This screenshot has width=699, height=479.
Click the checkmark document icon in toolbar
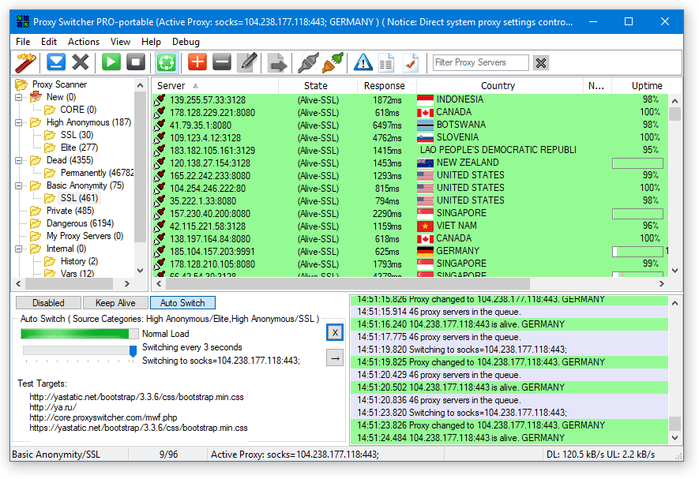pyautogui.click(x=411, y=62)
